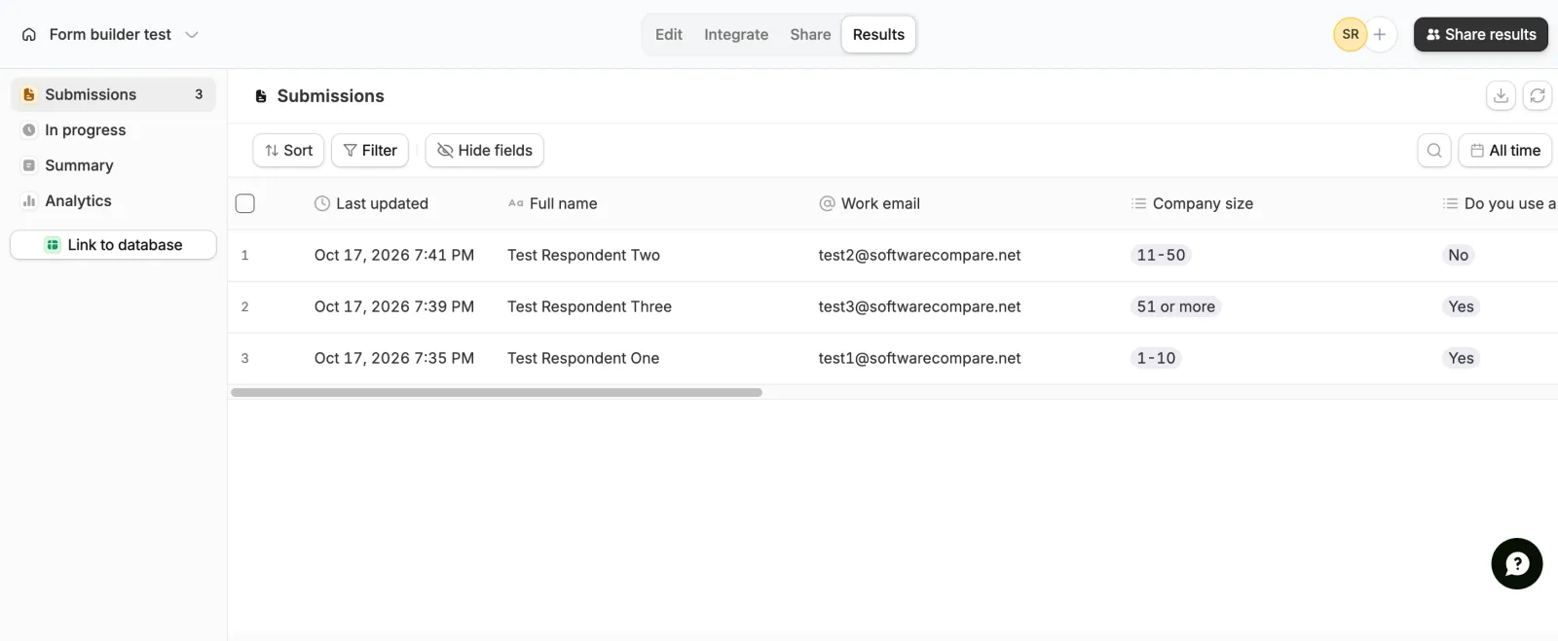Click the horizontal scrollbar under the table
The height and width of the screenshot is (641, 1558).
click(497, 393)
